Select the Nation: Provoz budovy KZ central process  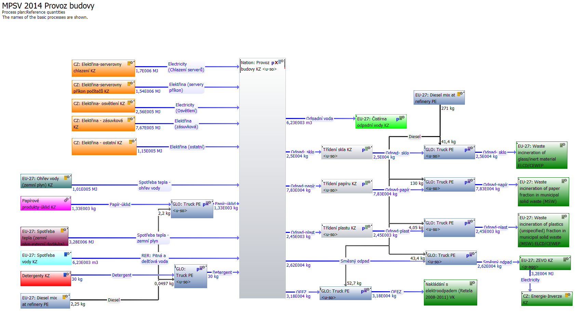[x=263, y=178]
